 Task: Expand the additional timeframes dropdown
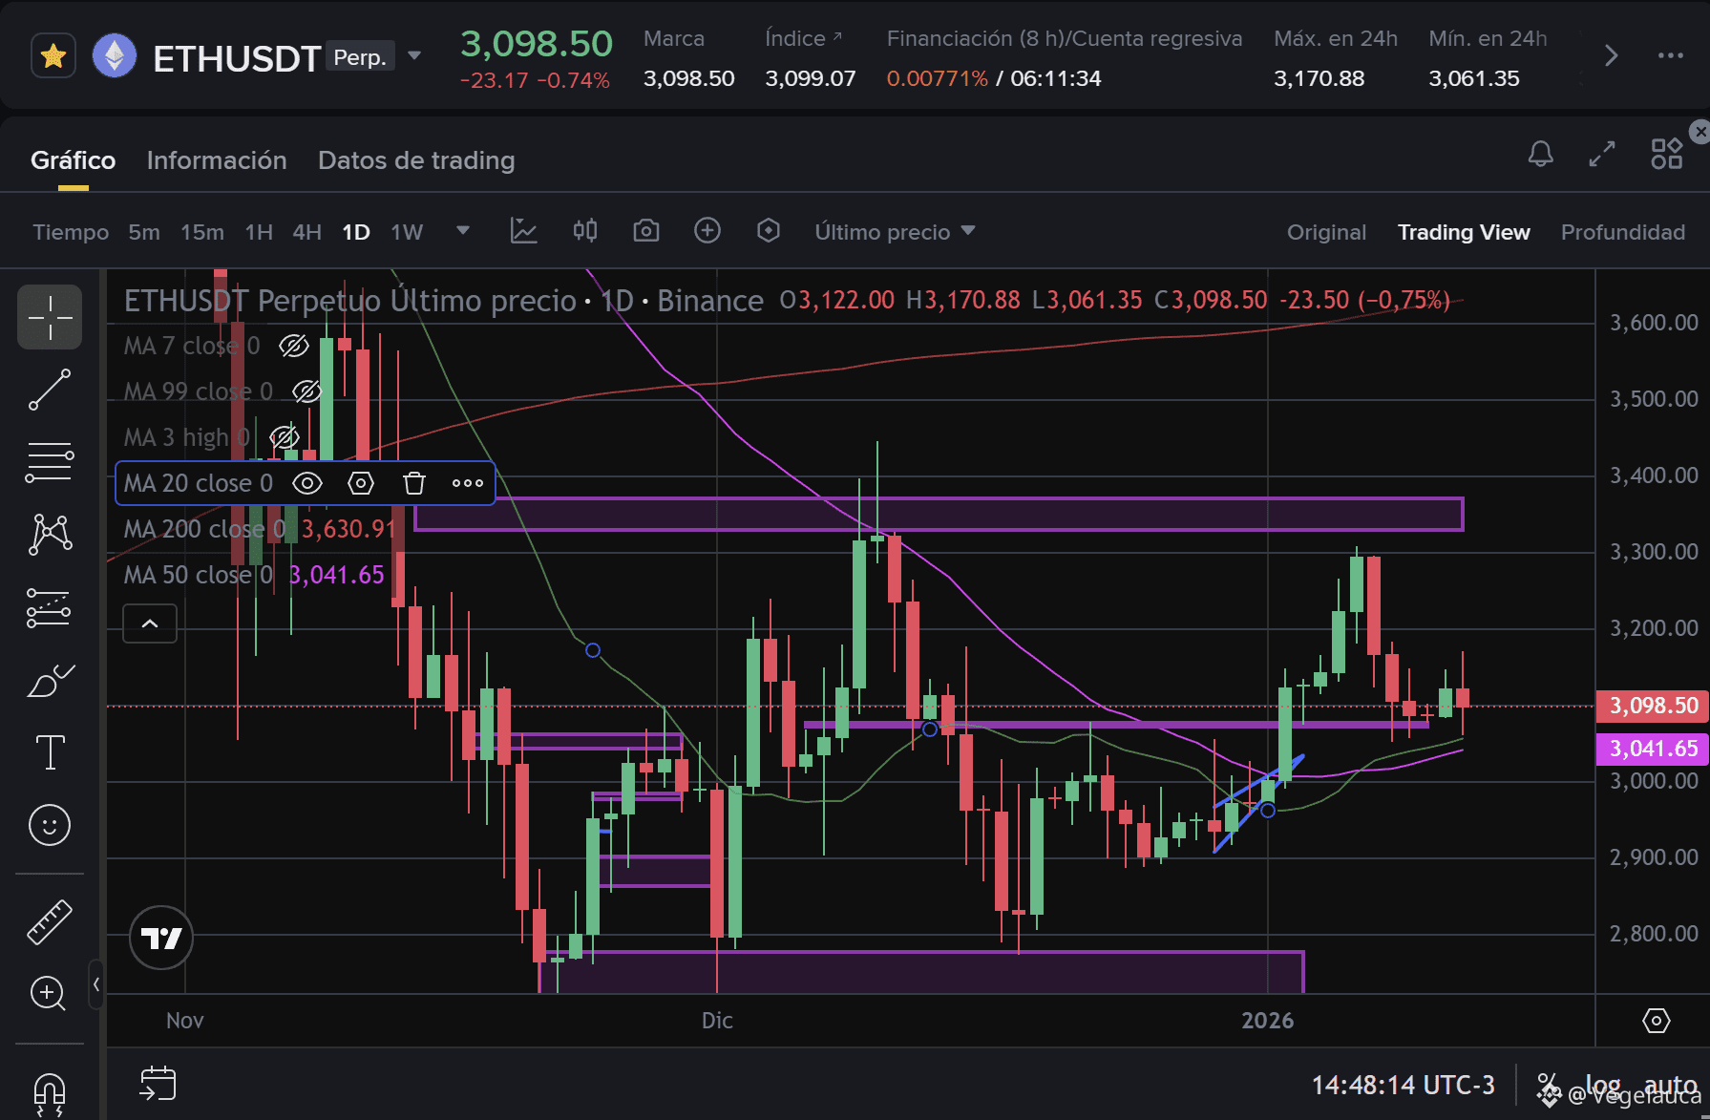463,231
